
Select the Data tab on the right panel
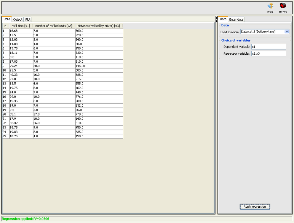click(x=223, y=19)
